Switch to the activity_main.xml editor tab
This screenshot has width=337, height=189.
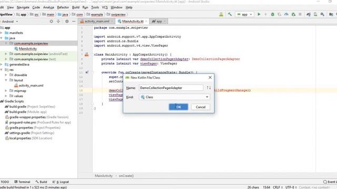[x=96, y=22]
